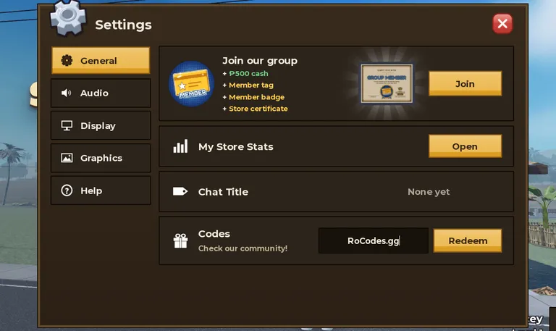
Task: Click the 'Join our group' heading
Action: pyautogui.click(x=260, y=61)
